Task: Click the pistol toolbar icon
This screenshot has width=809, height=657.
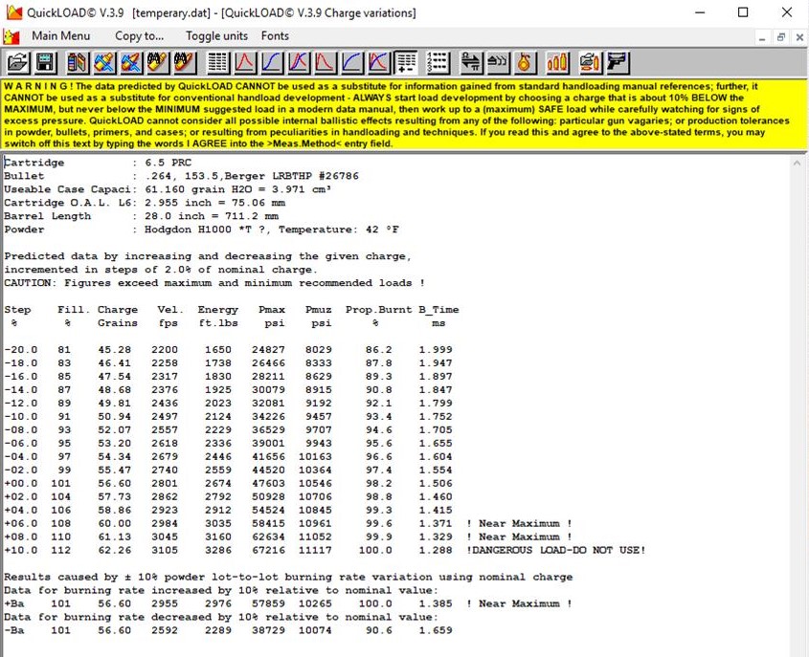Action: [618, 63]
